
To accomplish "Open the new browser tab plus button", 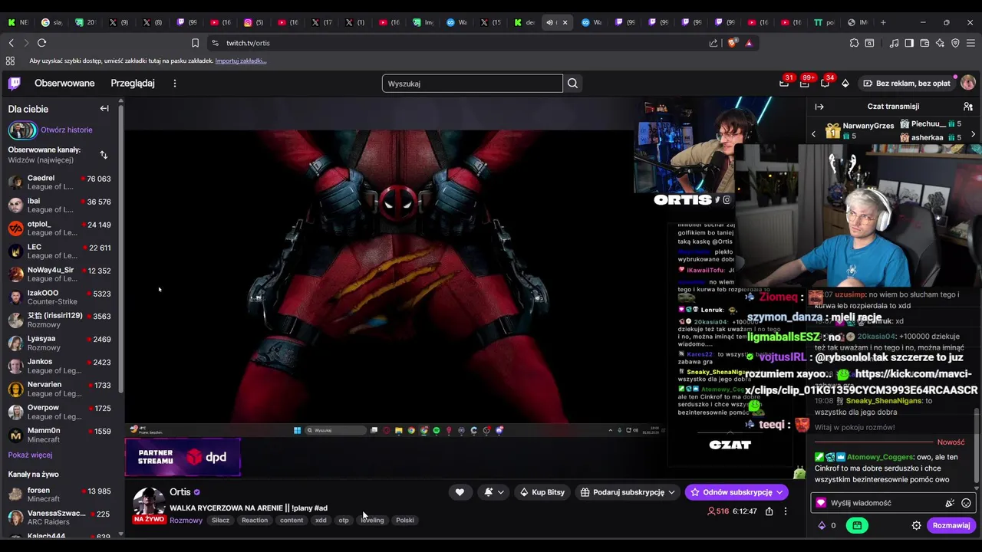I will click(x=883, y=22).
